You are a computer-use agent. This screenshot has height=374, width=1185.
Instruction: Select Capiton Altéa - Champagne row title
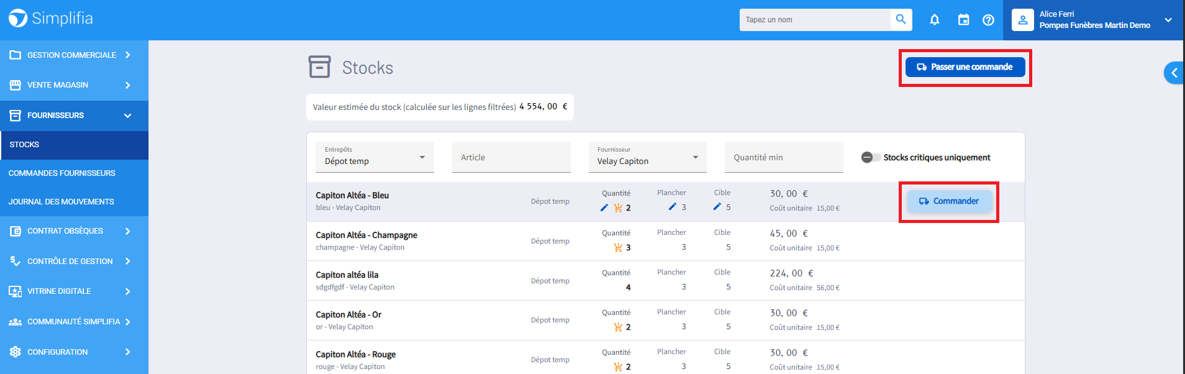366,235
